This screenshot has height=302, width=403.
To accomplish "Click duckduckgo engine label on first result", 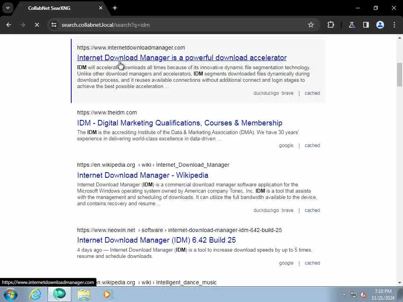I will (x=266, y=93).
